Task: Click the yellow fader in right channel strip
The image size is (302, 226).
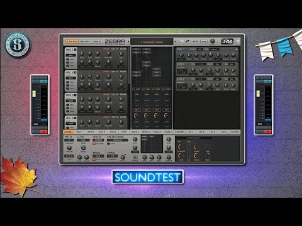Action: [x=258, y=94]
